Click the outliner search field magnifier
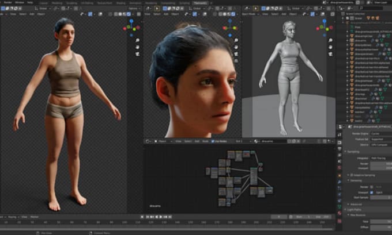The width and height of the screenshot is (392, 235). click(x=361, y=8)
